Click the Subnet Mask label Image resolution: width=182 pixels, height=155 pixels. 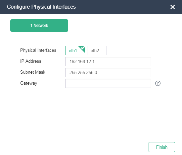33,72
